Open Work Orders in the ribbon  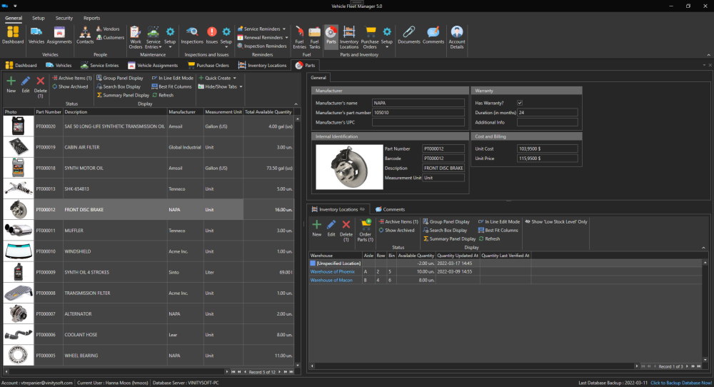(x=135, y=37)
